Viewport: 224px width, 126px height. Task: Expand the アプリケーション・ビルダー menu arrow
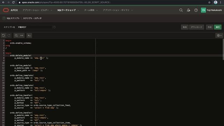[51, 10]
